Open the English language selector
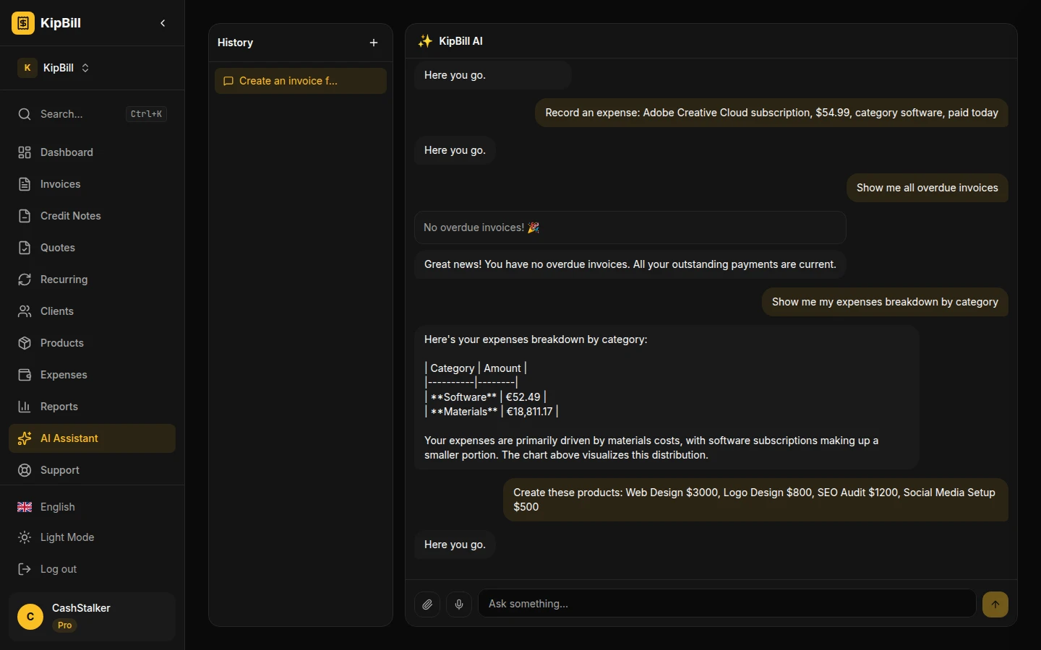Screen dimensions: 1041x650 click(57, 507)
